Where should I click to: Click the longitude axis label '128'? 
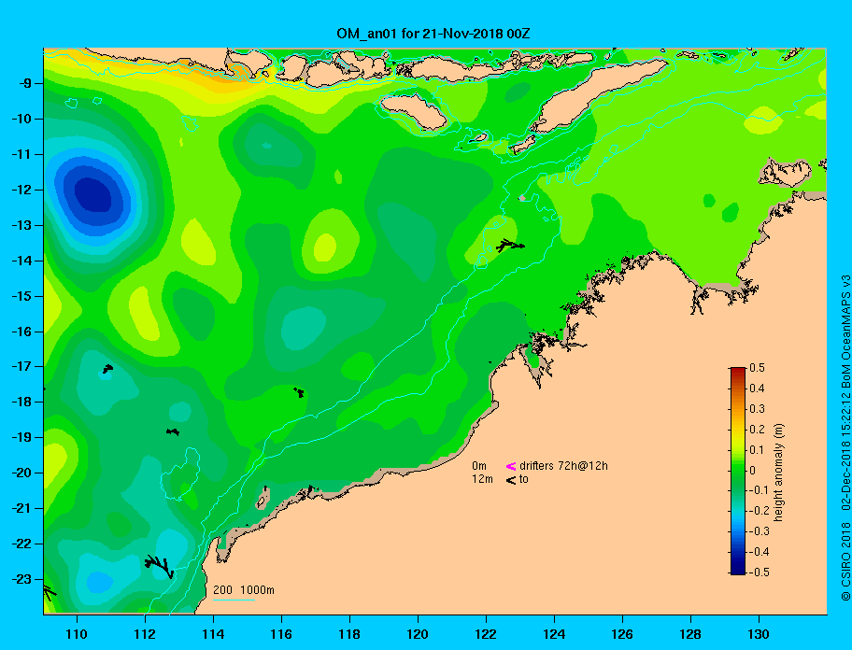coord(690,634)
